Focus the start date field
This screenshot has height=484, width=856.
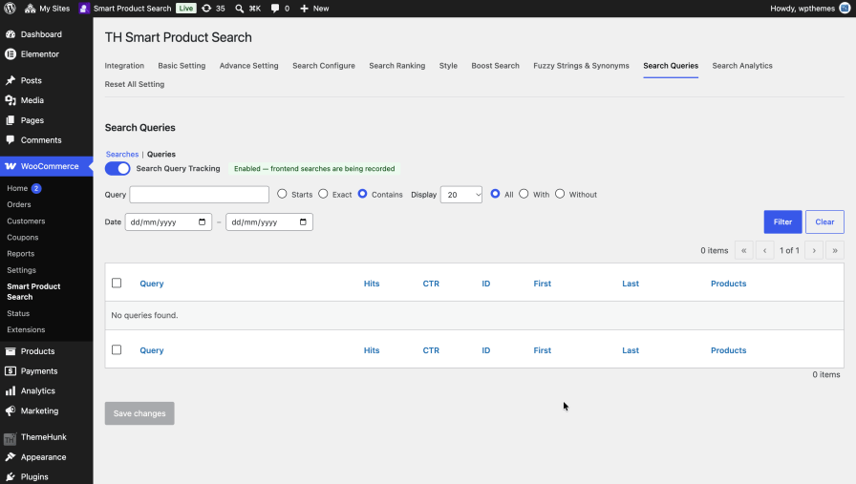click(168, 222)
